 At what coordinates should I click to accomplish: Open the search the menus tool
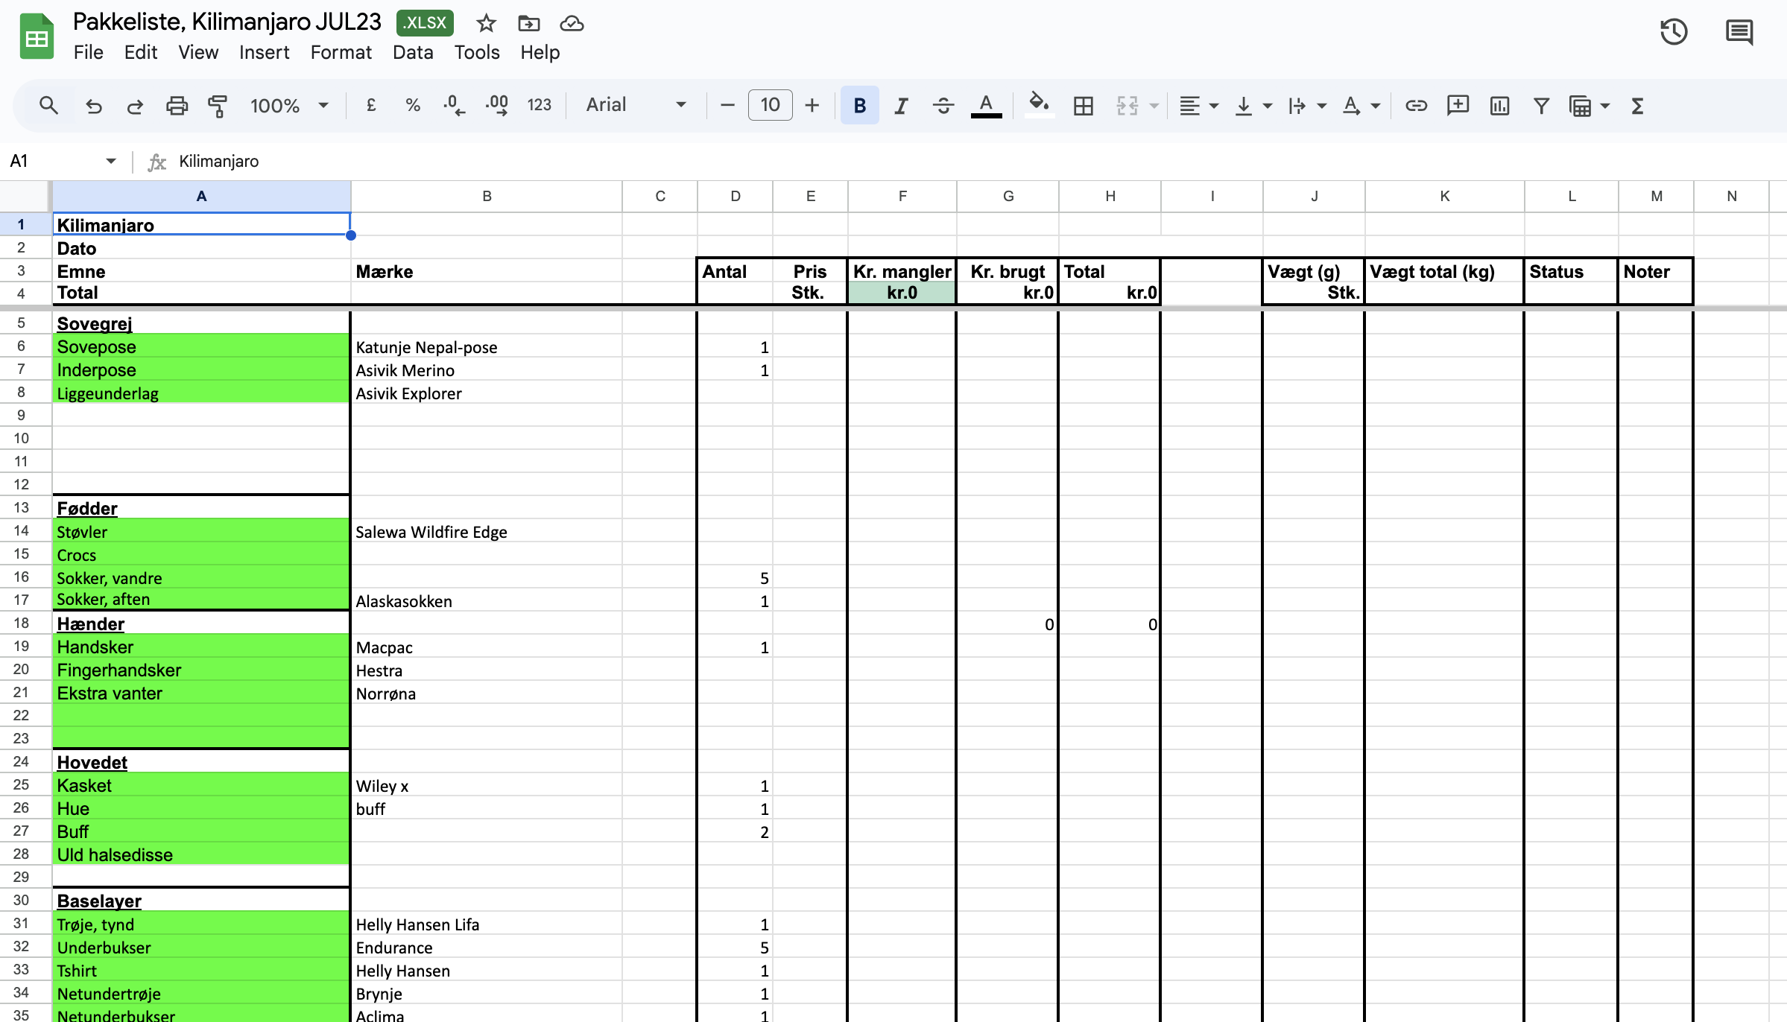[x=48, y=106]
